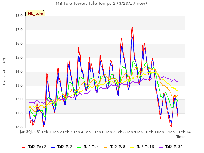Click the Feb 3 date tick label
This screenshot has height=153, width=204.
tap(68, 132)
